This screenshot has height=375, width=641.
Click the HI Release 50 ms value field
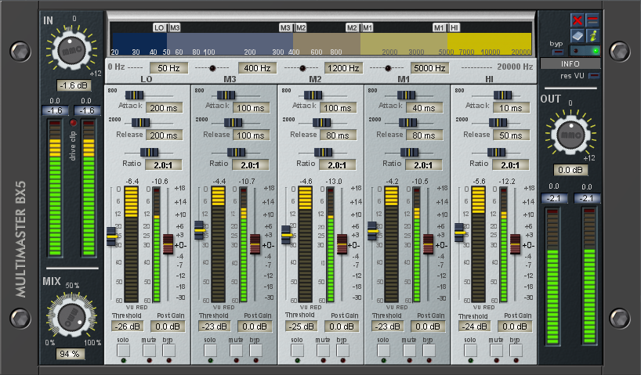[x=511, y=135]
